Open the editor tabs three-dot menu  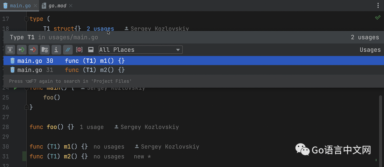(378, 6)
